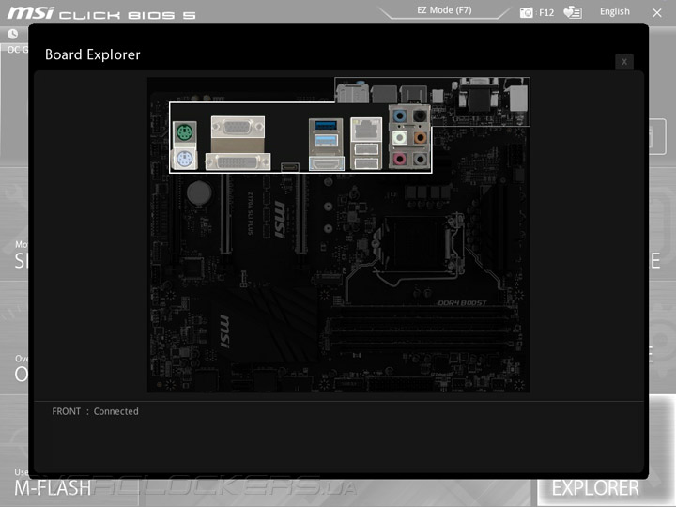Select the DDR4 DIMM memory slots

coord(421,328)
